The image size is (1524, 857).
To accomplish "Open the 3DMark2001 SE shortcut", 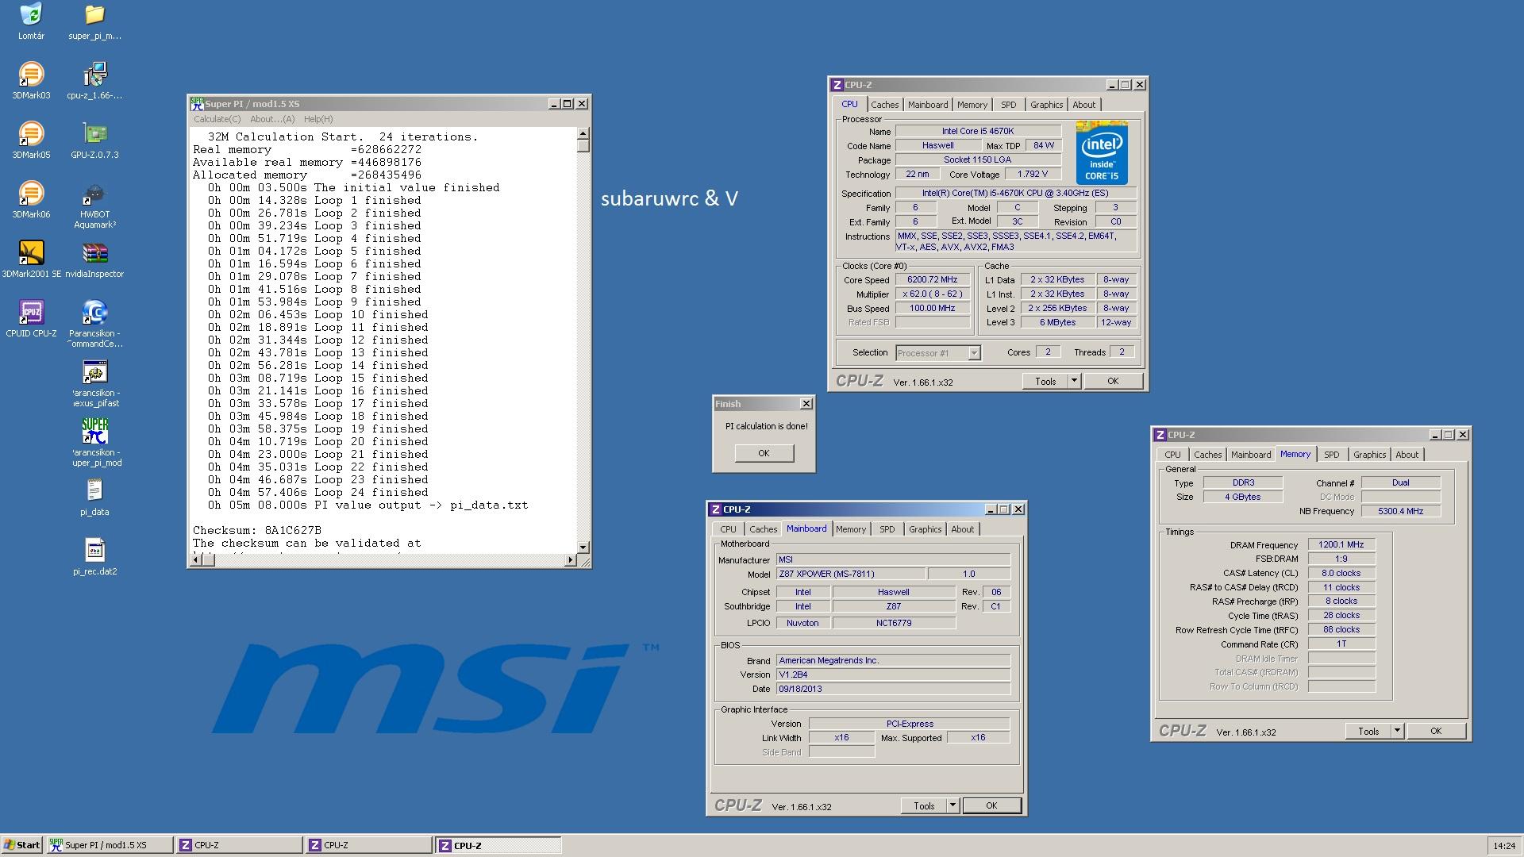I will 31,253.
